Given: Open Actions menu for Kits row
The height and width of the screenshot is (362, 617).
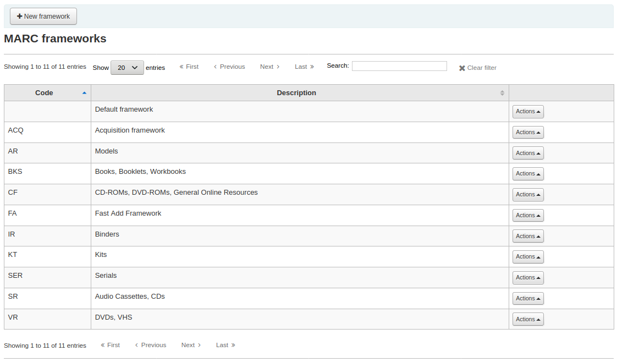Looking at the screenshot, I should pyautogui.click(x=528, y=257).
